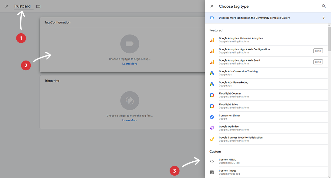The width and height of the screenshot is (331, 178).
Task: Click the App + Web Configuration icon
Action: pos(212,51)
